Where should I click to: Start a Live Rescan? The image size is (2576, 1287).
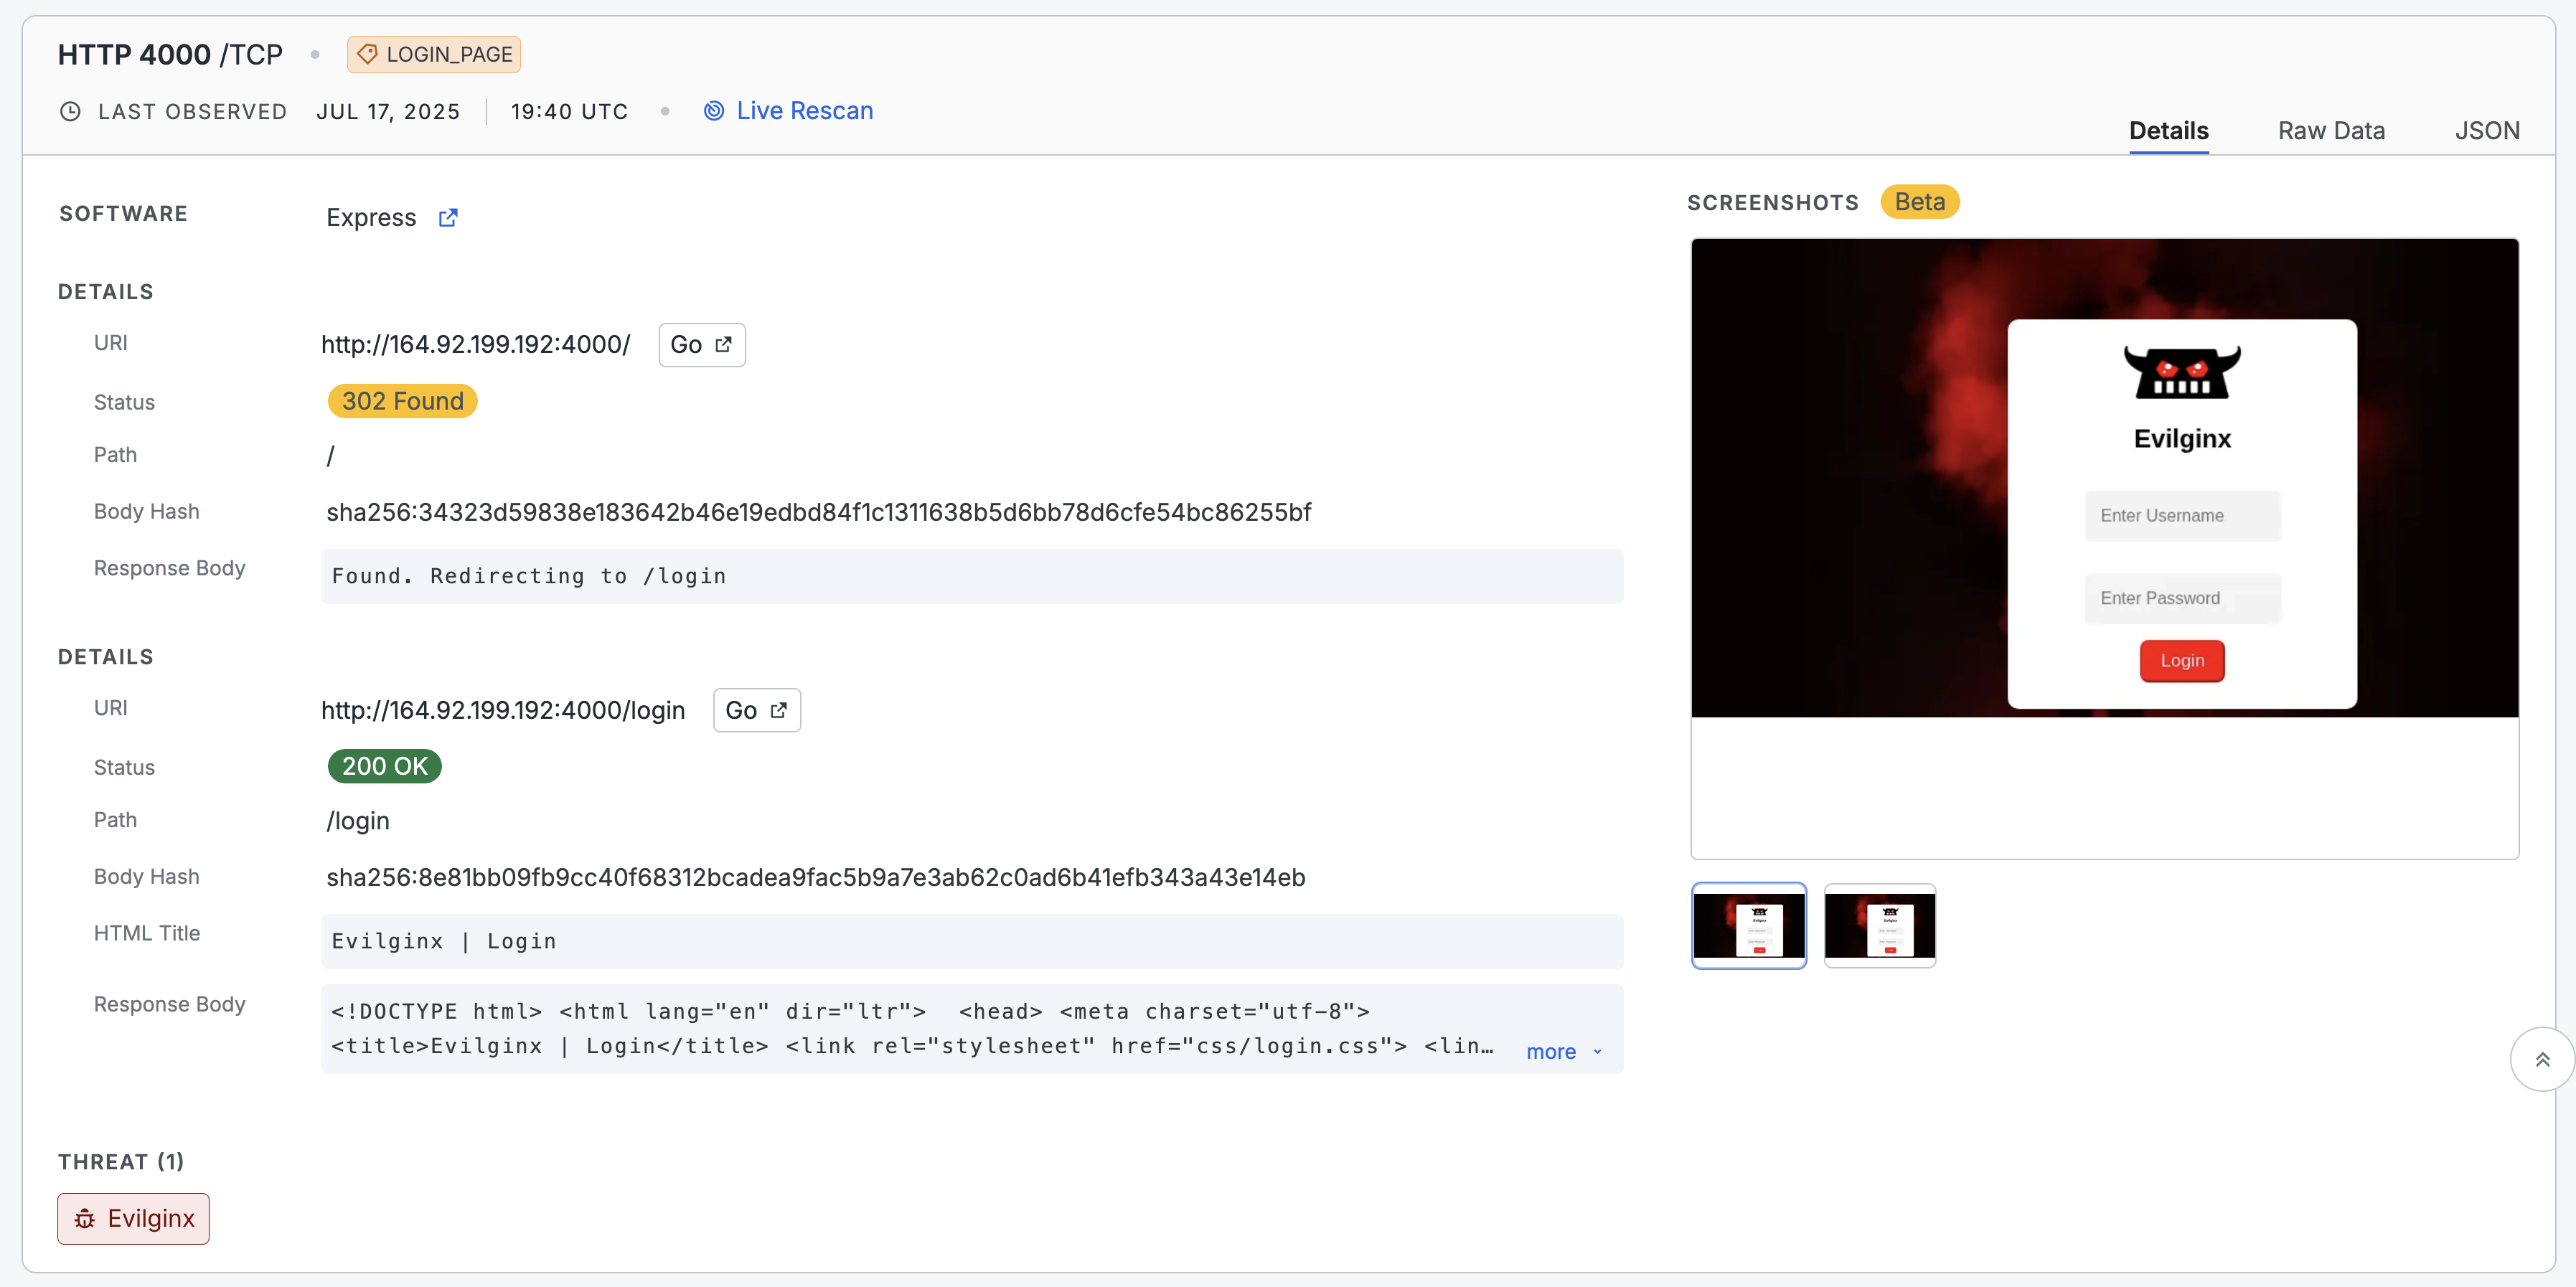pos(788,111)
